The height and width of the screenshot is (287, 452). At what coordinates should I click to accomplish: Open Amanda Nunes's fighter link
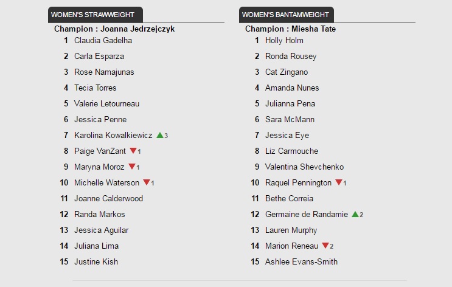pos(292,88)
